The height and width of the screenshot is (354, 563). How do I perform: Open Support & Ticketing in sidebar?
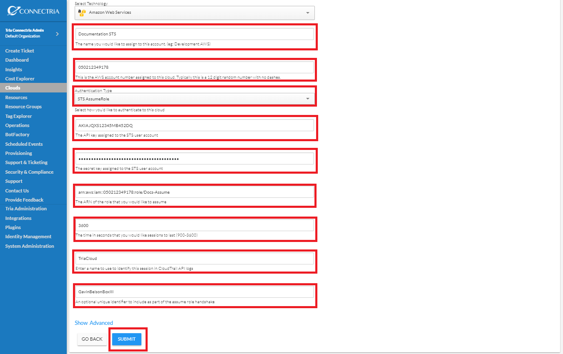point(26,162)
